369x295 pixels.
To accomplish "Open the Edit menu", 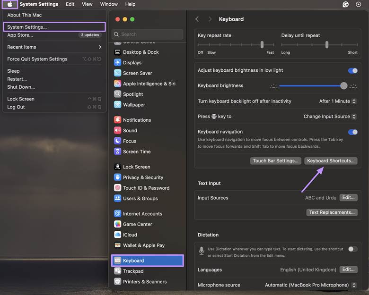I will point(70,4).
